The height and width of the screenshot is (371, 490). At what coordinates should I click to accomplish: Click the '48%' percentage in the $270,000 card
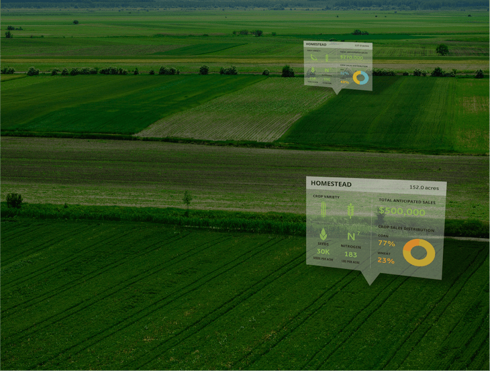point(344,82)
